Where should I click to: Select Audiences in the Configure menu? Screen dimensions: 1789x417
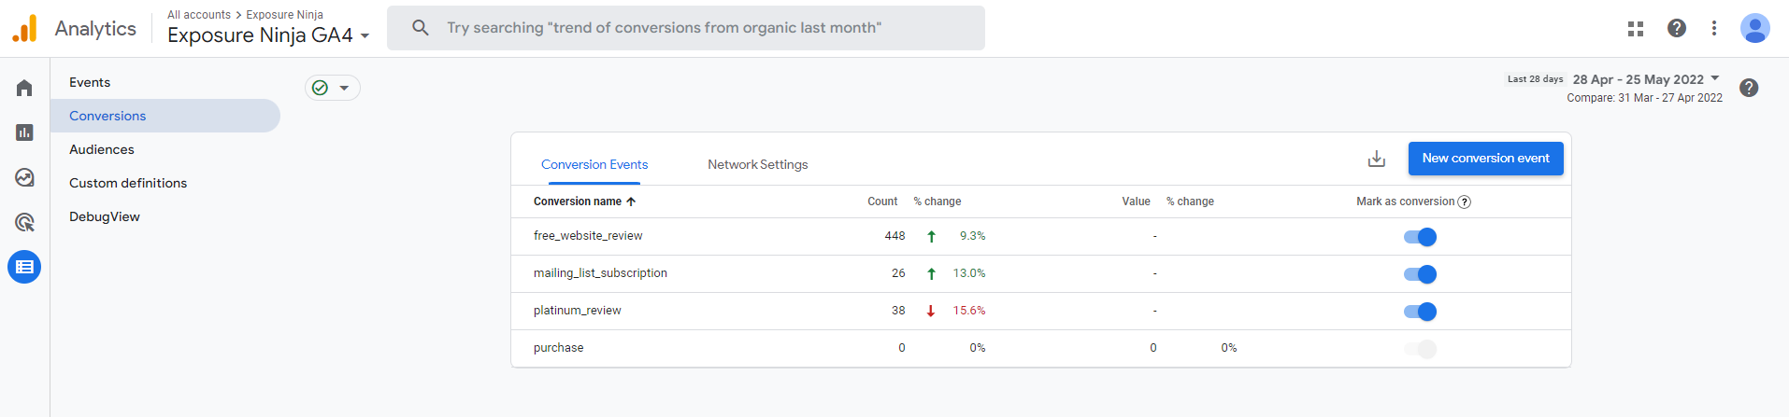point(102,149)
